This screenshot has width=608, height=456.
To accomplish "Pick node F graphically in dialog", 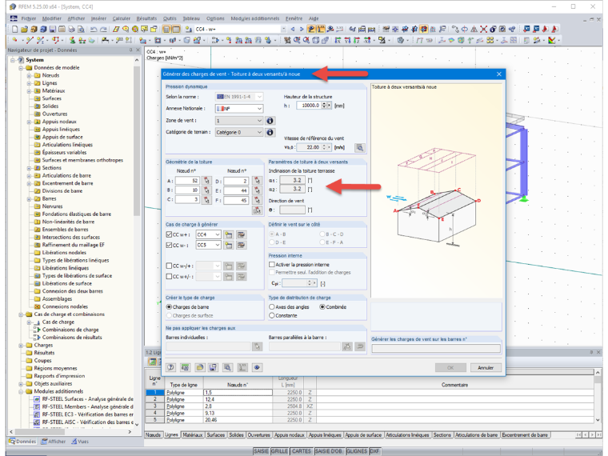I will pyautogui.click(x=256, y=200).
